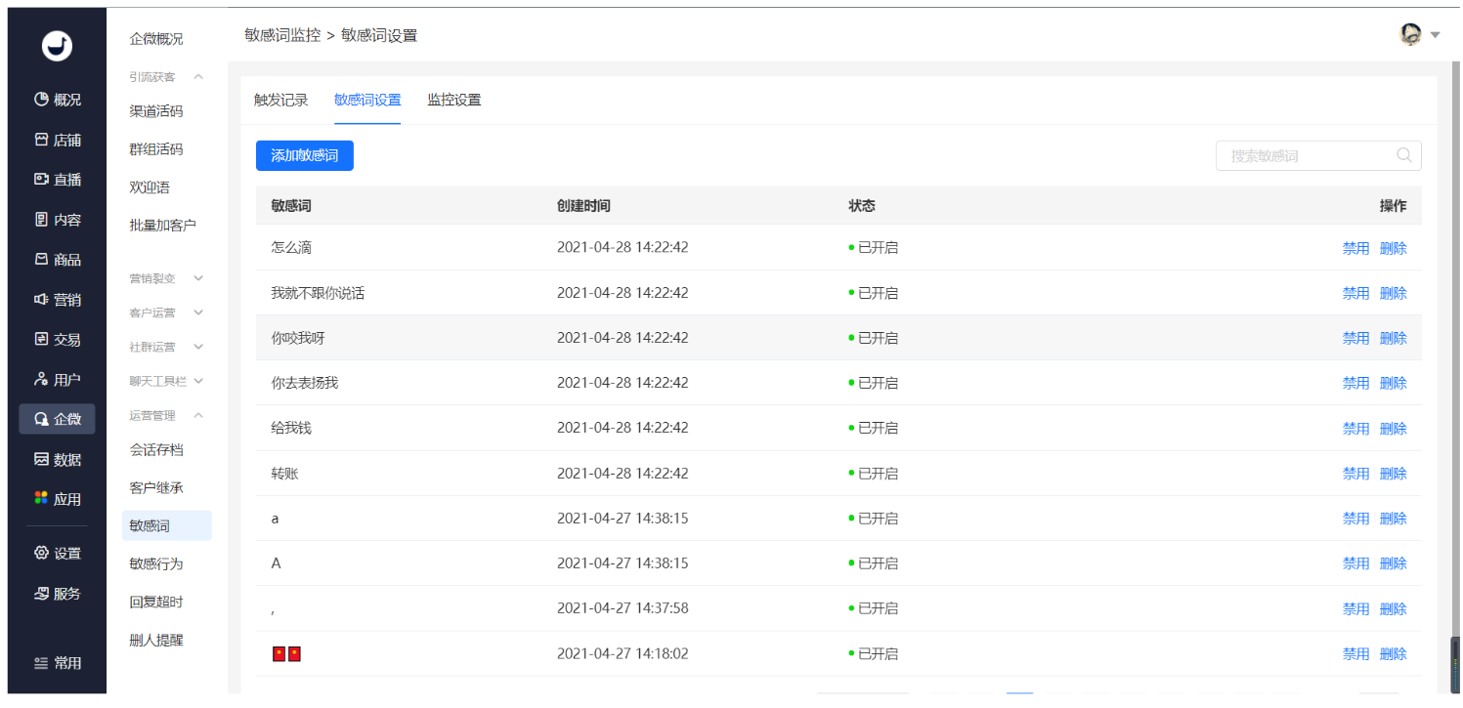Image resolution: width=1463 pixels, height=708 pixels.
Task: Open 渠道活码 in the submenu
Action: click(156, 111)
